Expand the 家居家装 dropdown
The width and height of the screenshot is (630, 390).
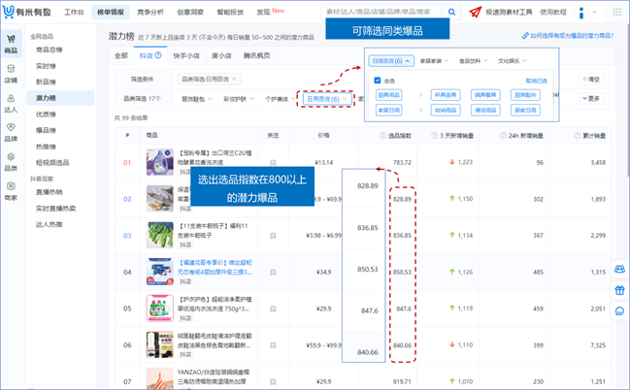pos(434,61)
